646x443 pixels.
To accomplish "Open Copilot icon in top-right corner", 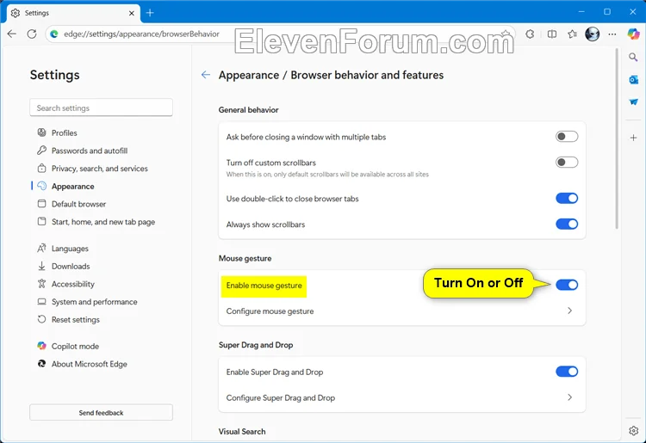I will 633,34.
